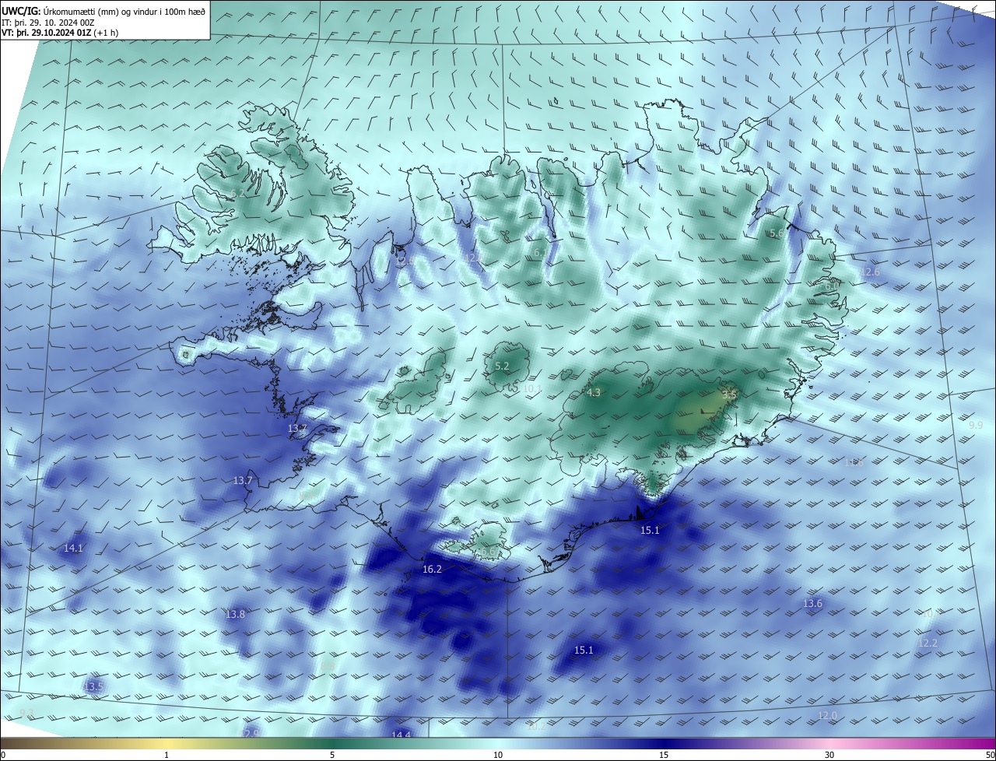996x761 pixels.
Task: Click the 15.1 value in the open ocean south of Iceland
Action: [584, 650]
